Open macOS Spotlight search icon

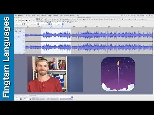[x=147, y=15]
